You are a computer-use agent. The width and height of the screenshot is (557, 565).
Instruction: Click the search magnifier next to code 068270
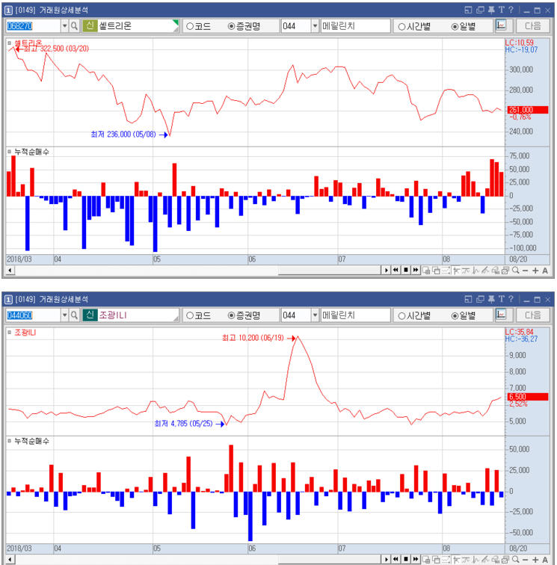[75, 26]
